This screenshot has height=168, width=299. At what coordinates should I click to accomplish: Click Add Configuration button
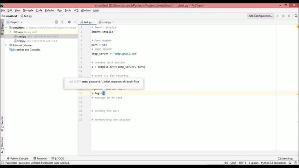[x=260, y=16]
